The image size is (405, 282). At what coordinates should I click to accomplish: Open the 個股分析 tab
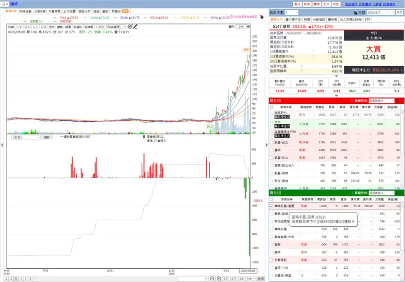(84, 11)
